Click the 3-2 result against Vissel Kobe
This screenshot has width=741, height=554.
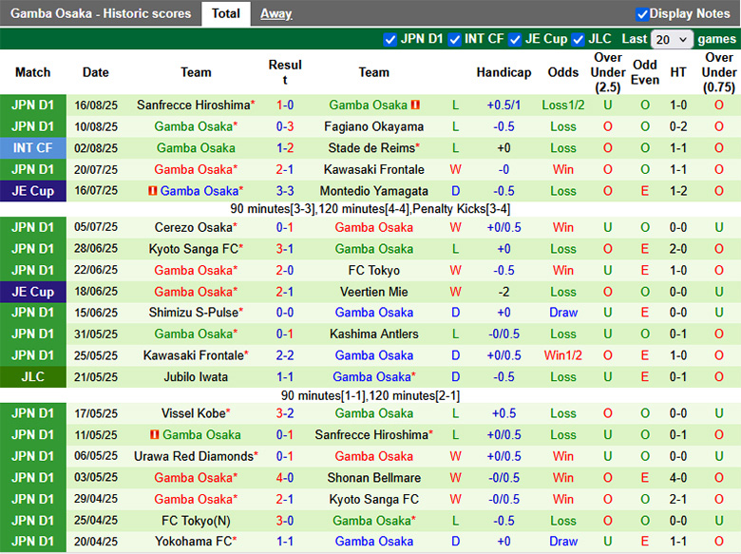[285, 413]
